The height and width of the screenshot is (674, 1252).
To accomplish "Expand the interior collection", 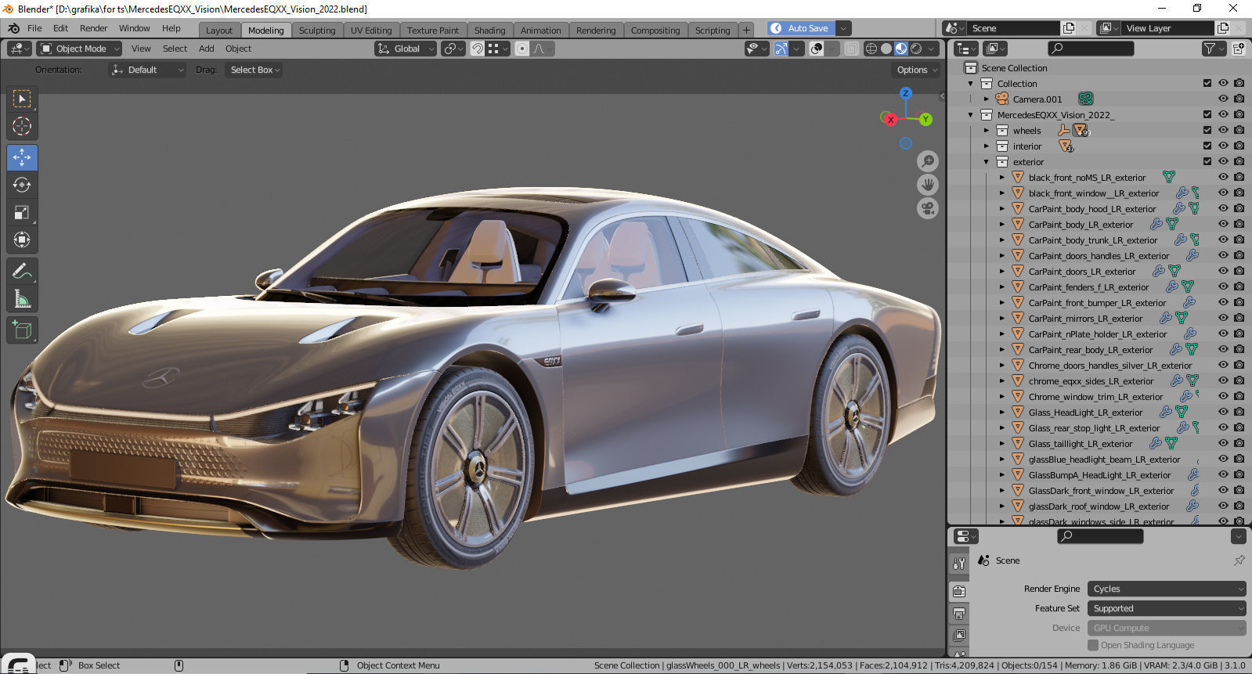I will [x=987, y=146].
